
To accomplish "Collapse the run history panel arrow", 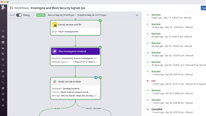I will tap(137, 15).
